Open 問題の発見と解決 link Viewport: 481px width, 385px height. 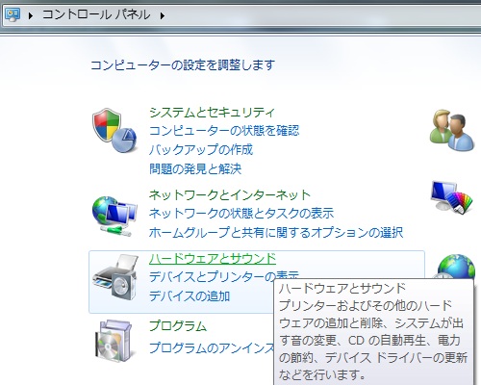pos(195,168)
